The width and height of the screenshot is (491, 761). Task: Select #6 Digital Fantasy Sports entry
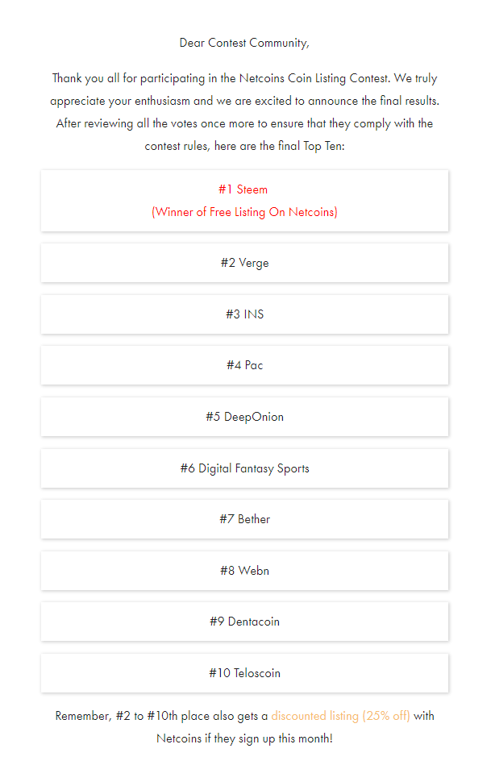click(244, 468)
